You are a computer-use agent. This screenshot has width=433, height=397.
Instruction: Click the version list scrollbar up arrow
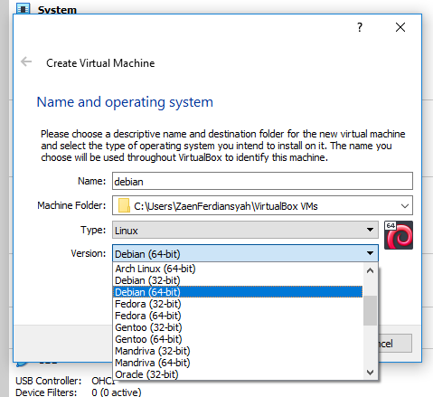click(x=370, y=270)
